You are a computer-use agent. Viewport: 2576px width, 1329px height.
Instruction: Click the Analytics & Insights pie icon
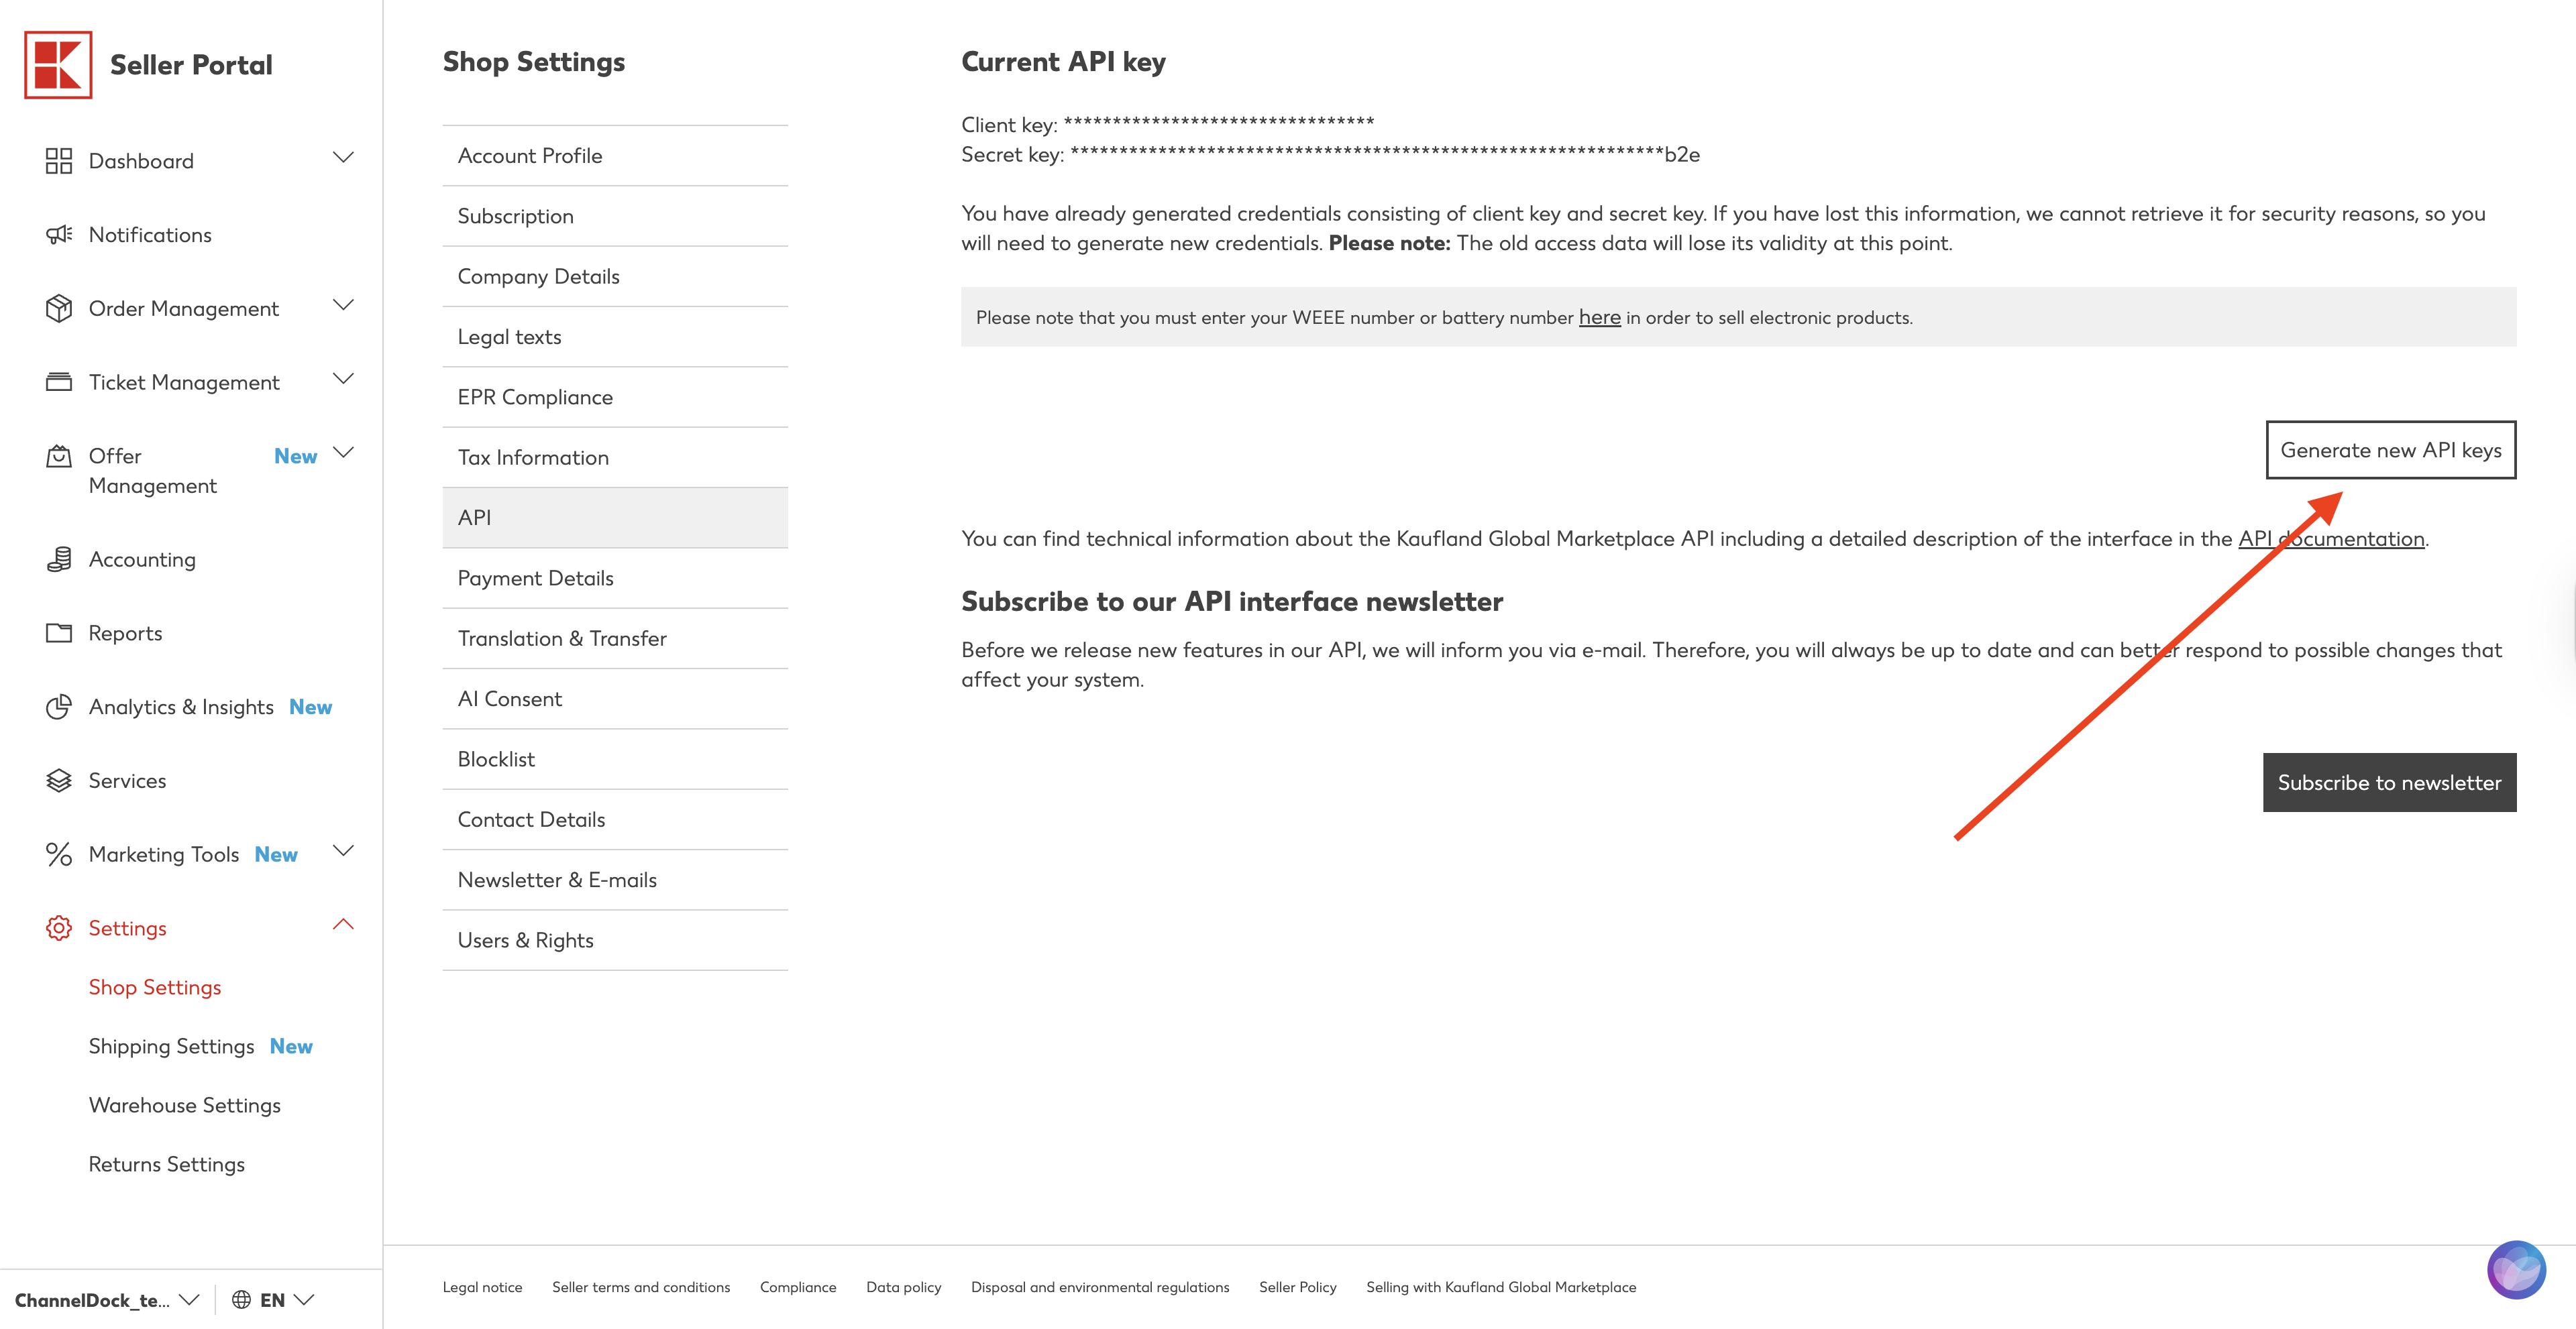point(59,707)
